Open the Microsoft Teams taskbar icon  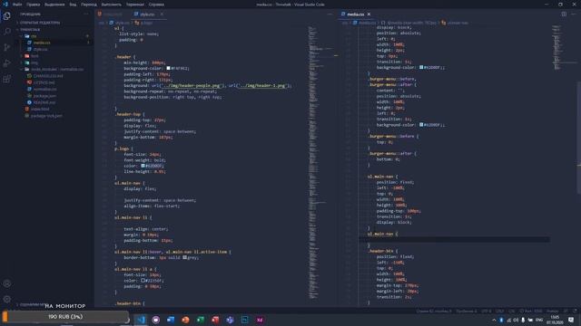click(x=230, y=320)
